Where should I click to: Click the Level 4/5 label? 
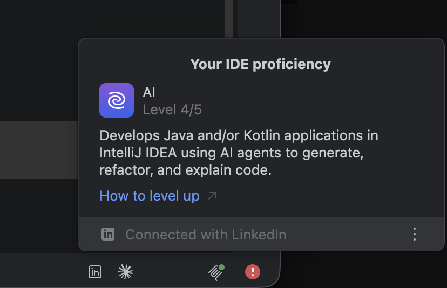coord(172,109)
